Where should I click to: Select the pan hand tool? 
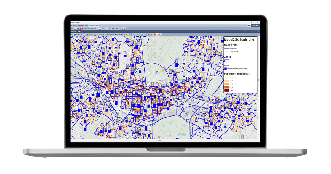tap(146, 35)
